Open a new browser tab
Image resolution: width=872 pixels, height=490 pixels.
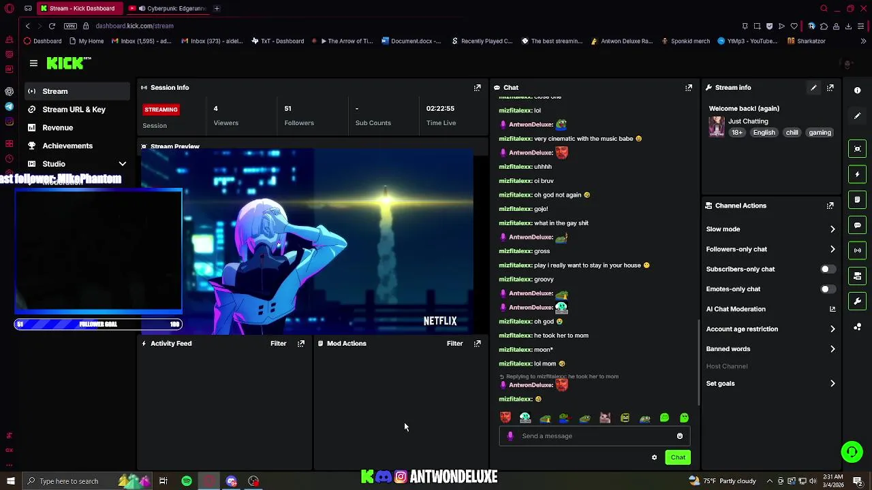217,9
